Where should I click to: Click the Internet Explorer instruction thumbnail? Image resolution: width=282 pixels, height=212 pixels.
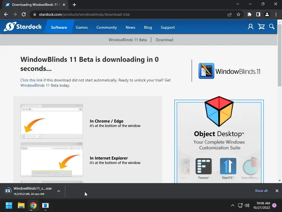pyautogui.click(x=52, y=160)
